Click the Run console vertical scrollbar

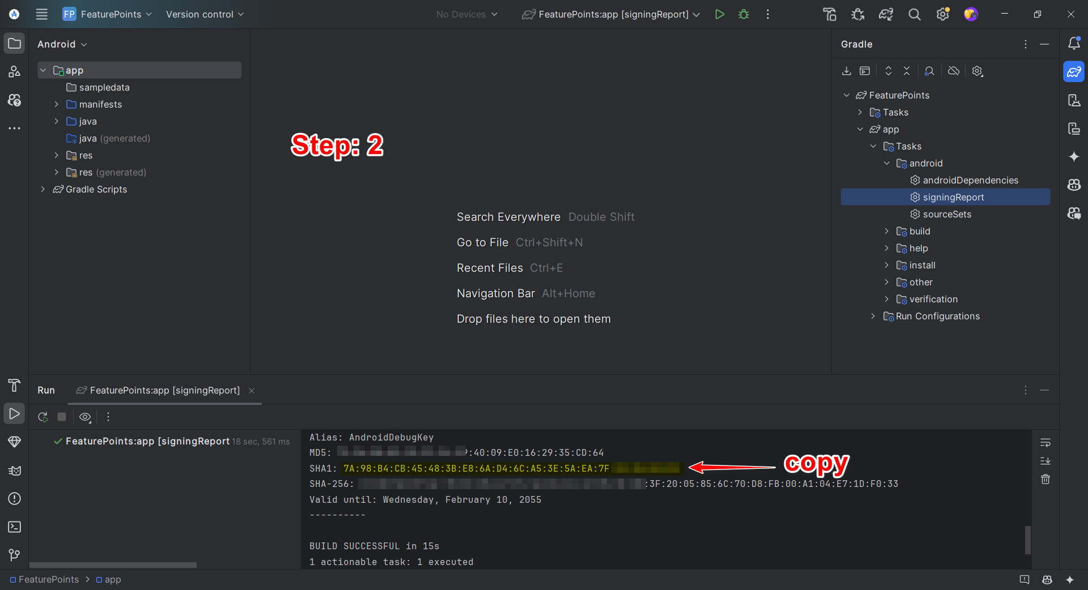1027,540
